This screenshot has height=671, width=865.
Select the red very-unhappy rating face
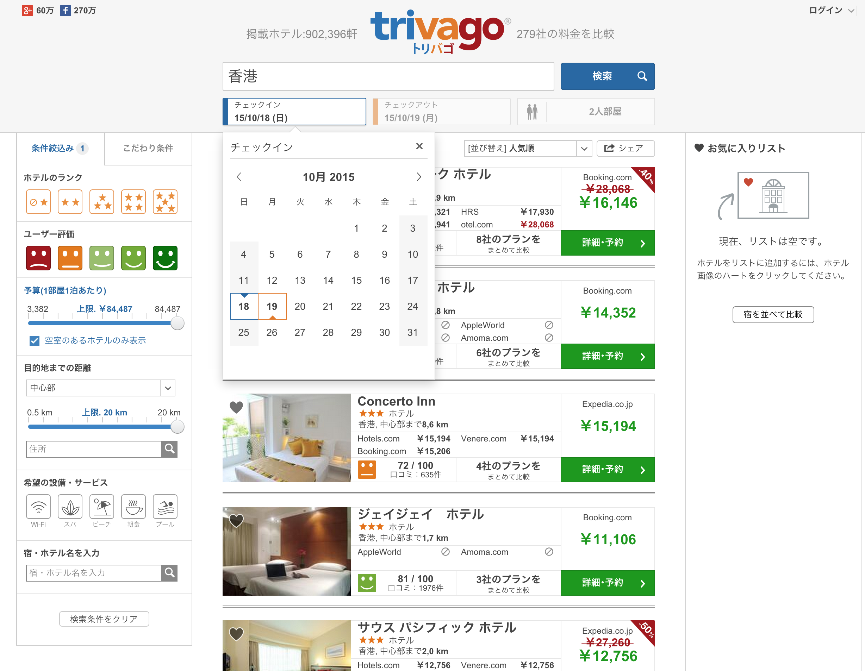coord(38,258)
